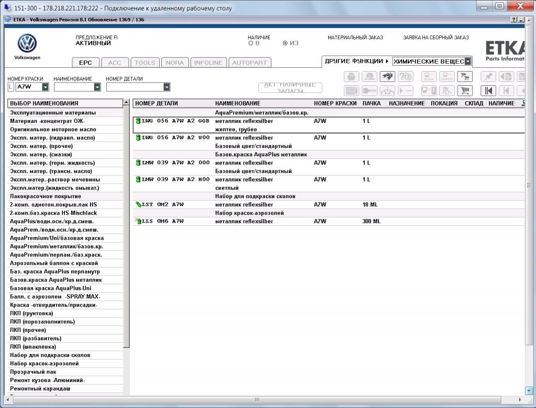The height and width of the screenshot is (408, 536).
Task: Open the double shopping cart icon
Action: tap(465, 76)
